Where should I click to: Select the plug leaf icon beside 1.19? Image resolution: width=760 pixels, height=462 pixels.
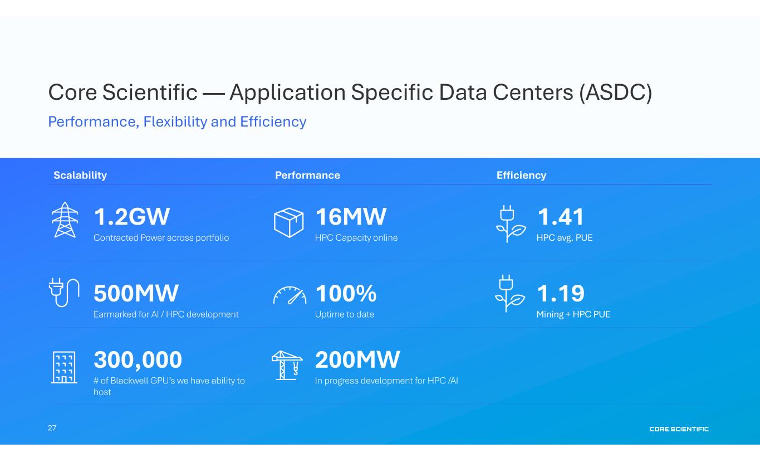click(510, 293)
